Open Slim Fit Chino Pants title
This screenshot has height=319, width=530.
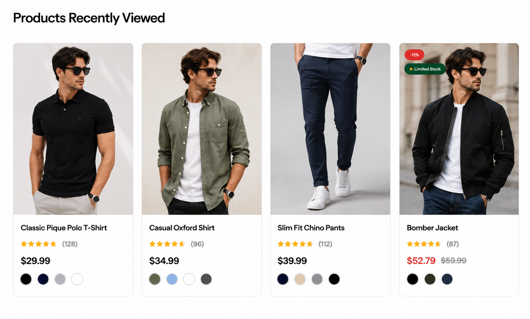pos(311,228)
